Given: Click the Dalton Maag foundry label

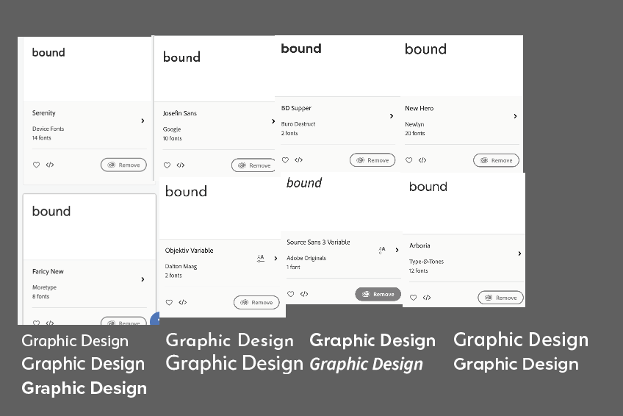Looking at the screenshot, I should 181,266.
